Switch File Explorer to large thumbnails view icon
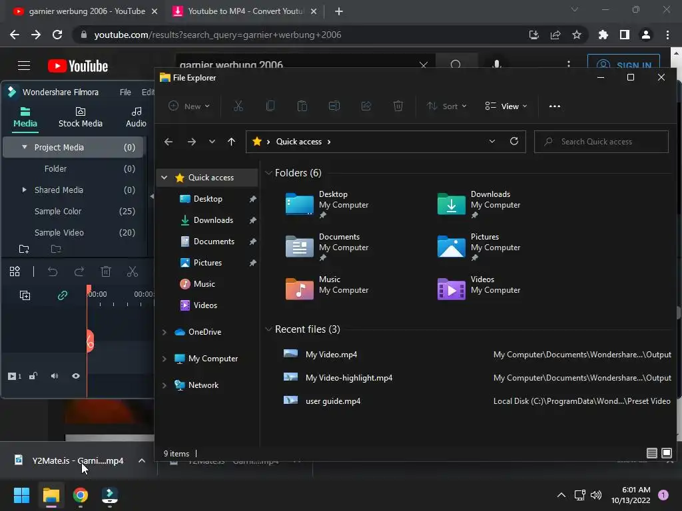The width and height of the screenshot is (682, 511). [x=666, y=453]
